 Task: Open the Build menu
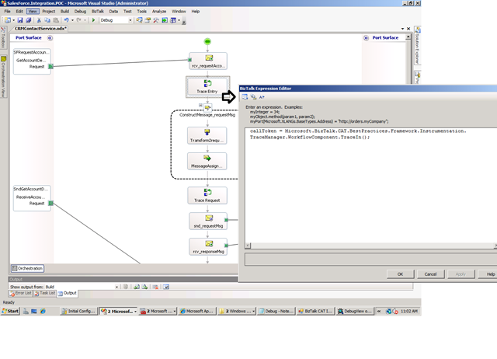[64, 11]
